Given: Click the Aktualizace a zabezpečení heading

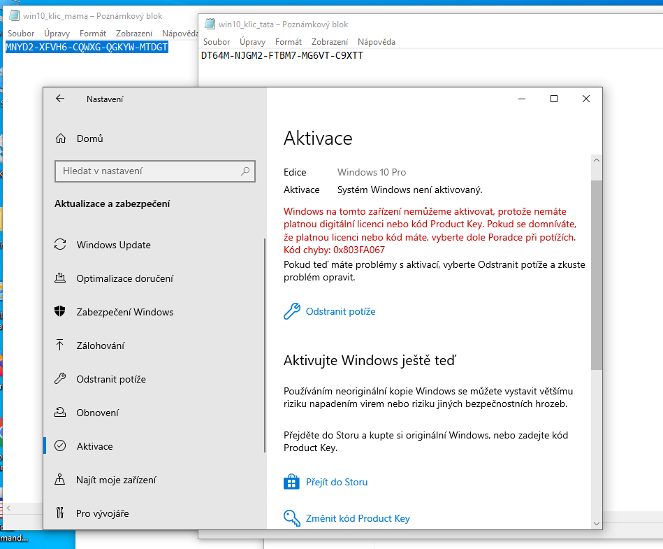Looking at the screenshot, I should [112, 204].
